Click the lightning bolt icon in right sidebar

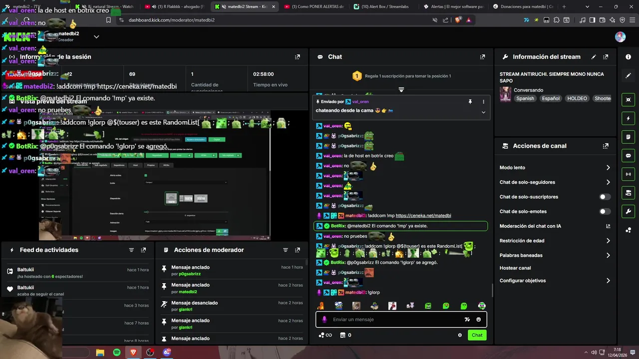point(628,118)
